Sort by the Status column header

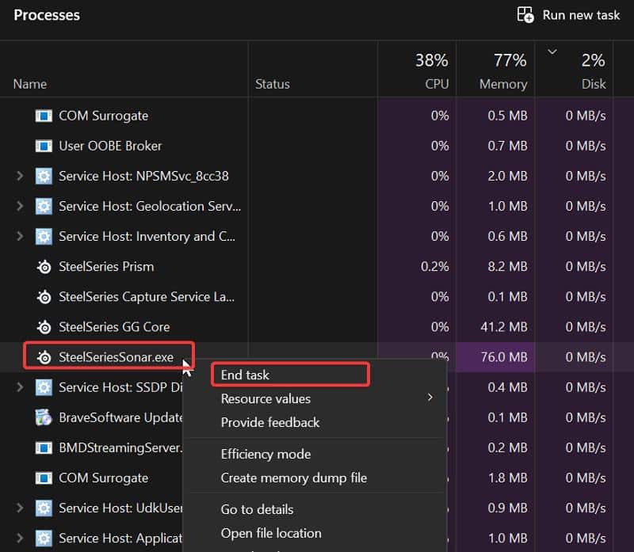click(272, 84)
